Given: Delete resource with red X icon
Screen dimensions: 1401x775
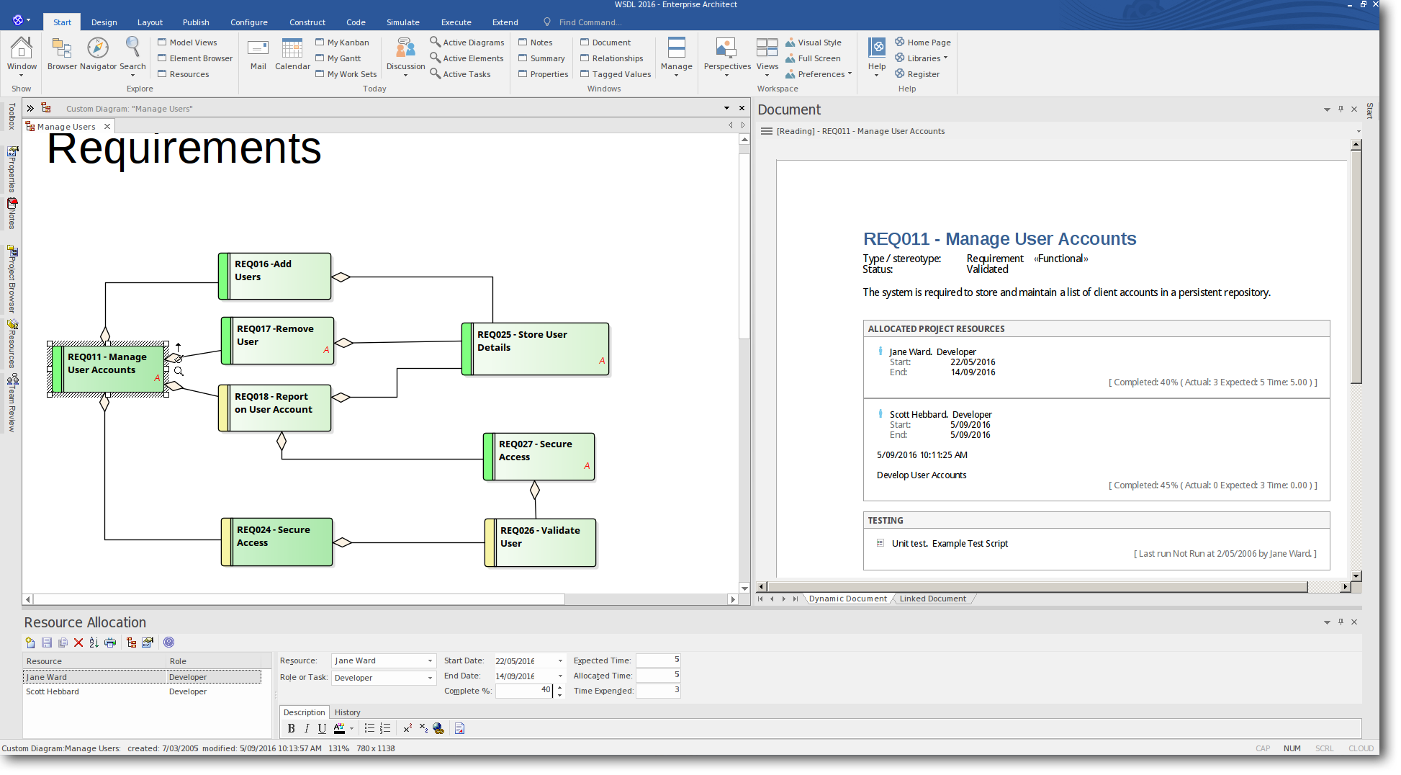Looking at the screenshot, I should [x=78, y=642].
